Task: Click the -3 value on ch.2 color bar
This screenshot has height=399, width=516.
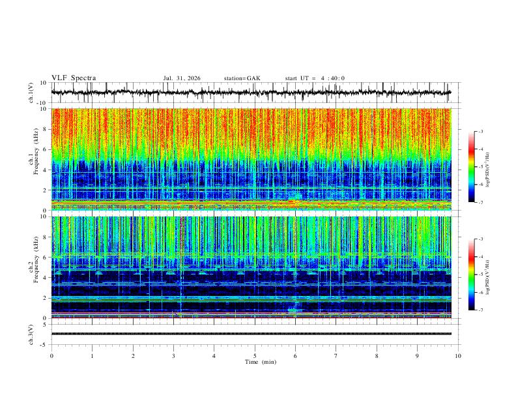Action: (481, 239)
